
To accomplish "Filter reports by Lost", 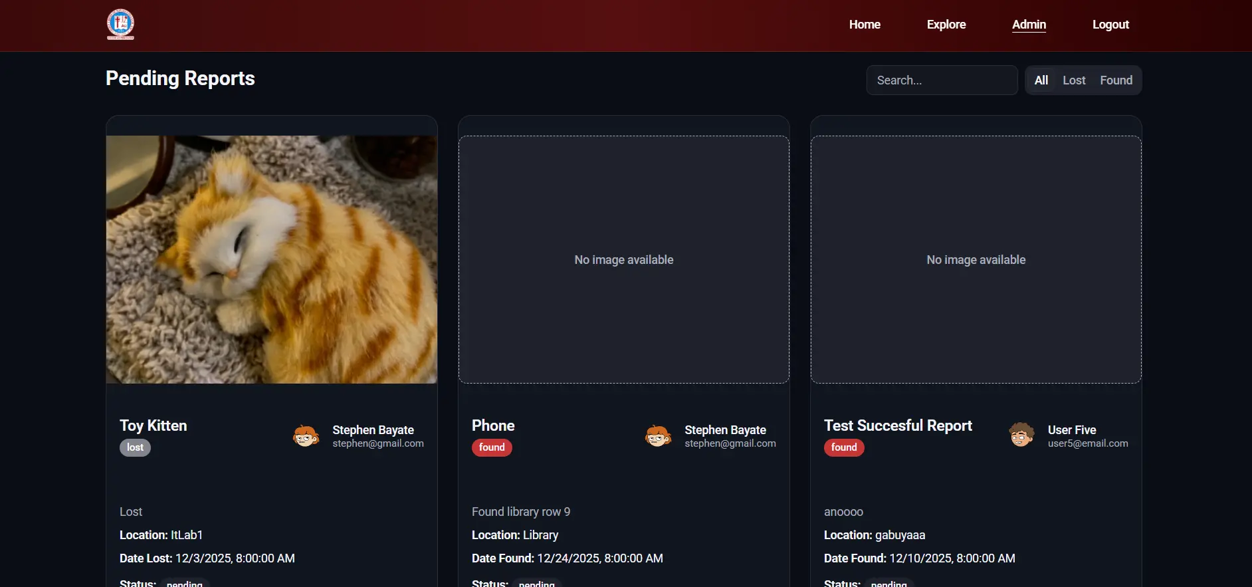I will [1074, 80].
